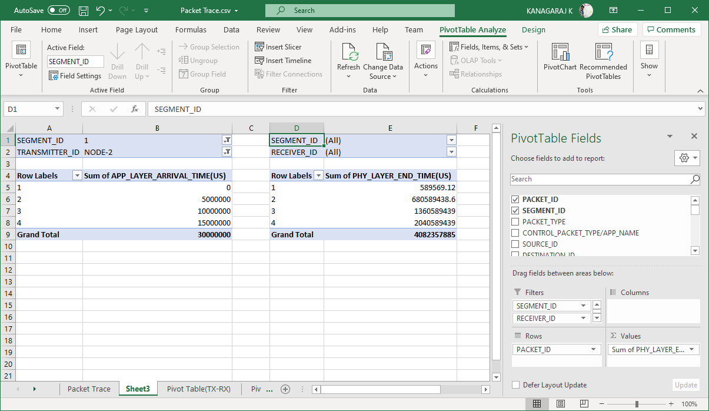
Task: Click the 100% zoom level
Action: tap(689, 405)
